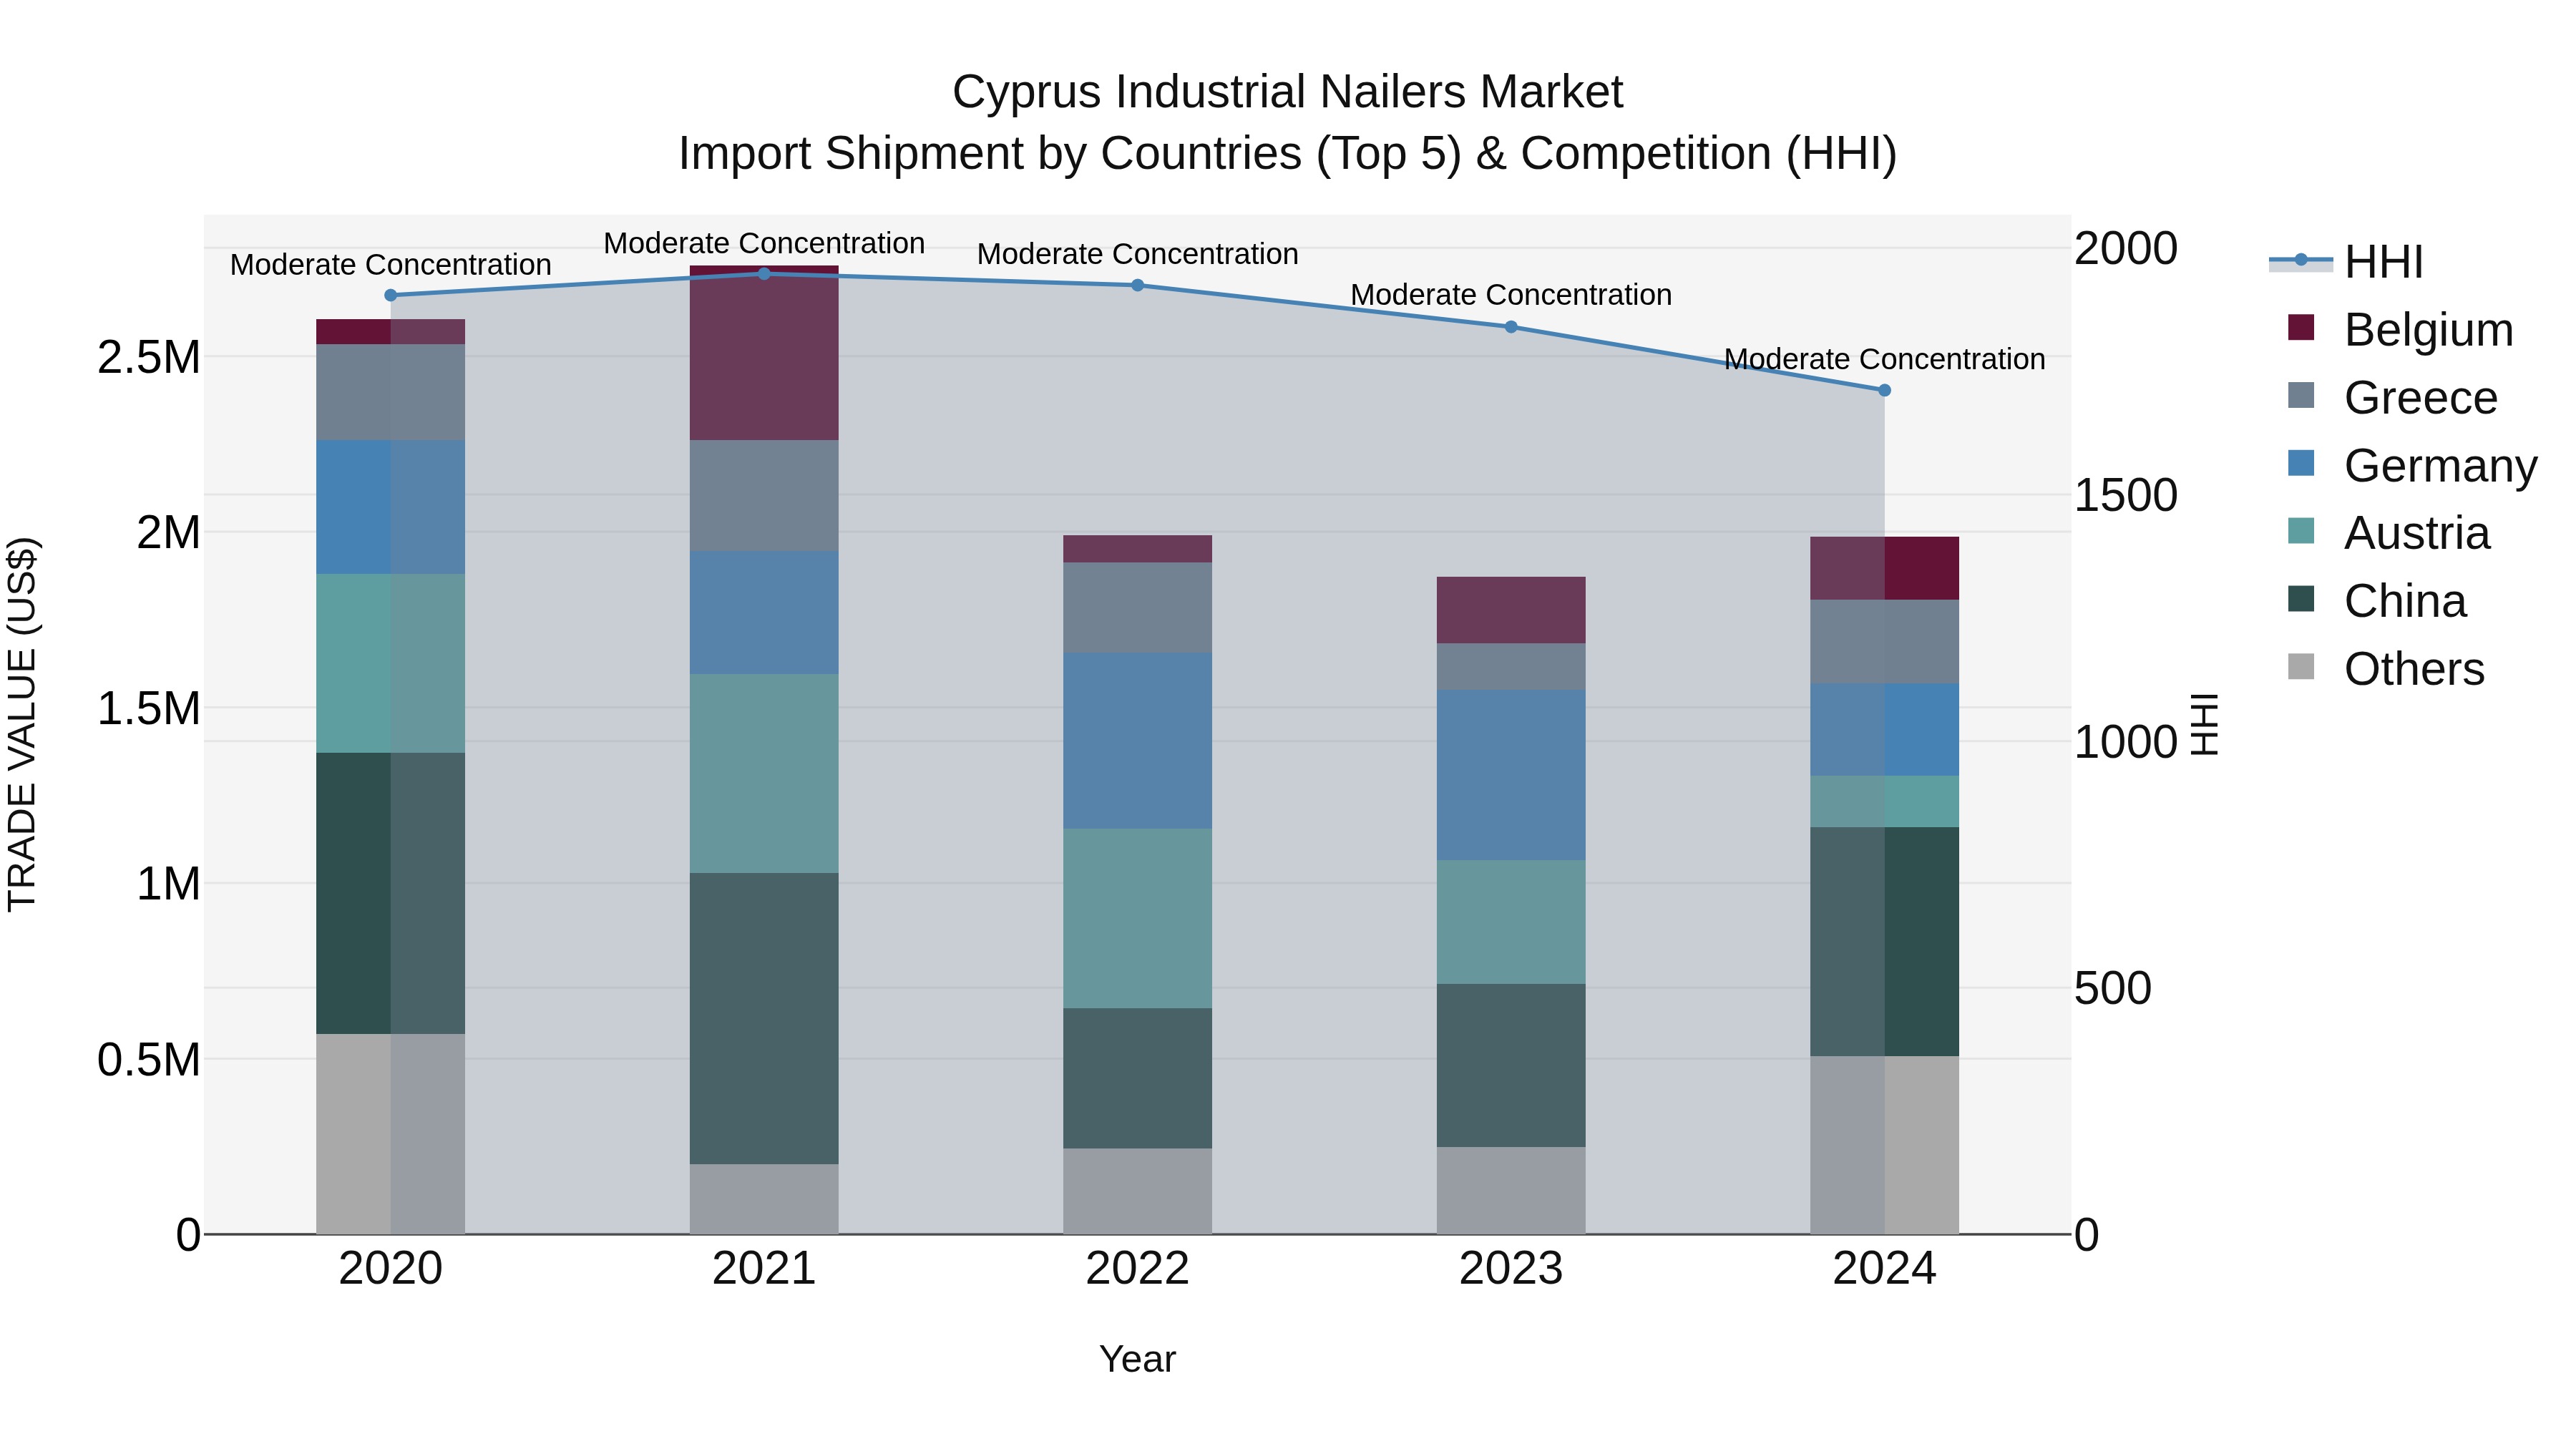The width and height of the screenshot is (2576, 1449).
Task: Click the 2023 Austria bar segment
Action: 1511,922
